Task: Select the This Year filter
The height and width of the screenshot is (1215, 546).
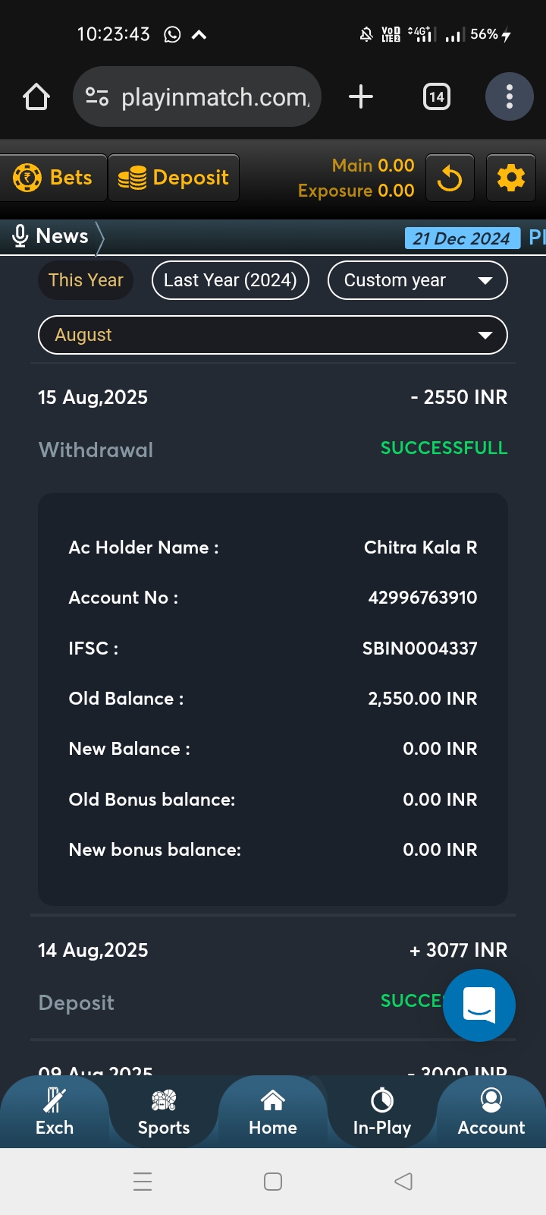Action: (86, 280)
